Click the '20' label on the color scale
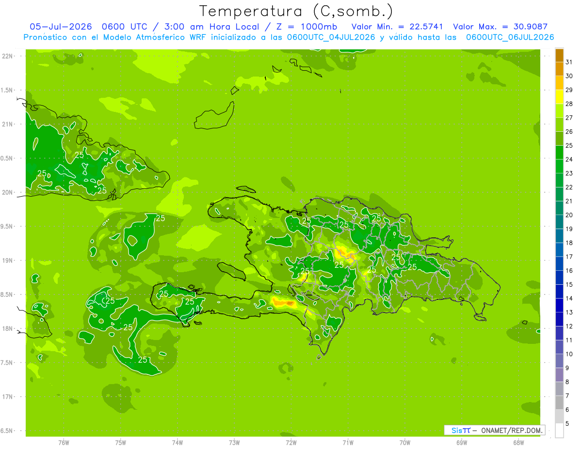The width and height of the screenshot is (582, 449). coord(569,215)
